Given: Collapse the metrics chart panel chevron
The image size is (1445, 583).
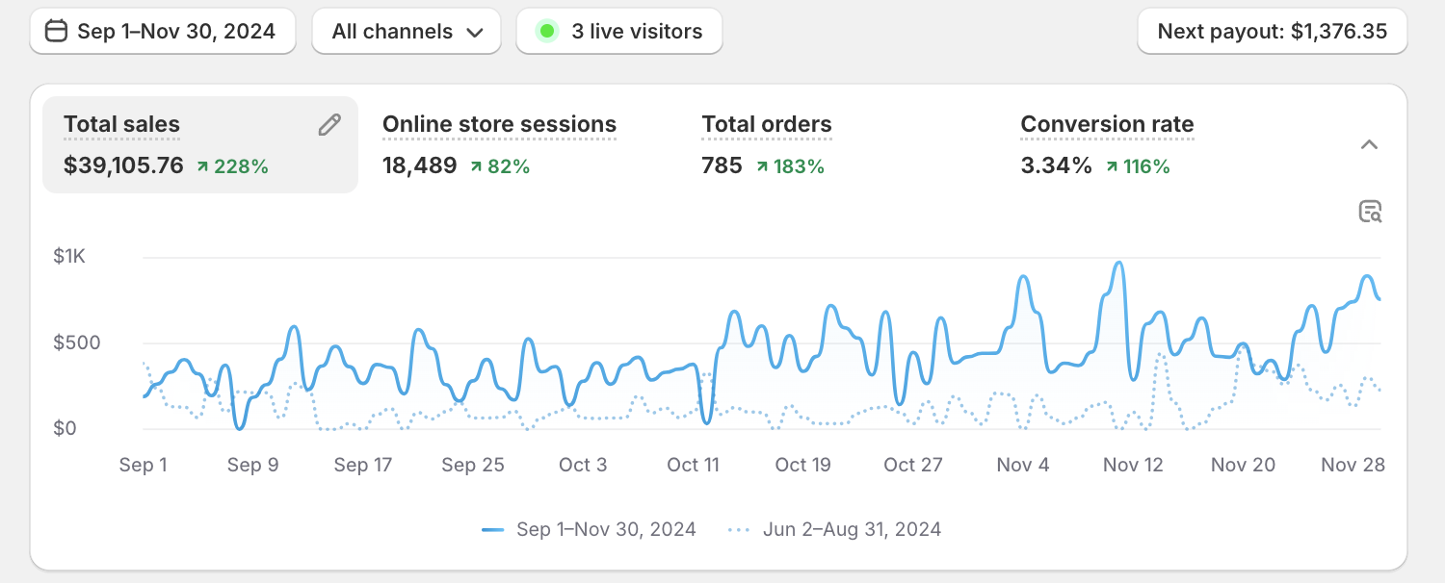Looking at the screenshot, I should point(1369,144).
